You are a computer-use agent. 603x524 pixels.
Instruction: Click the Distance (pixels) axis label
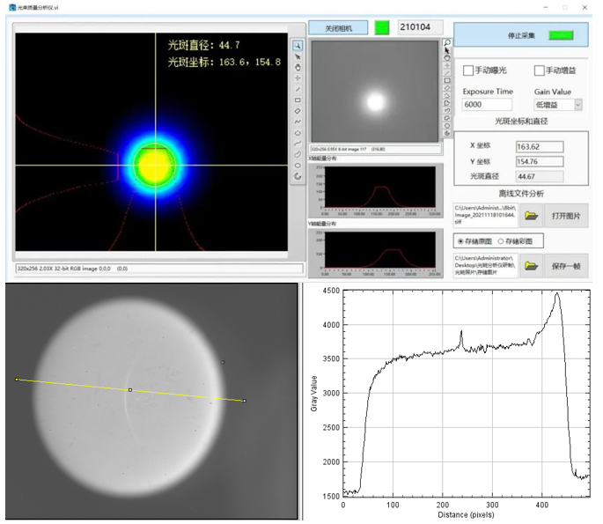point(466,514)
